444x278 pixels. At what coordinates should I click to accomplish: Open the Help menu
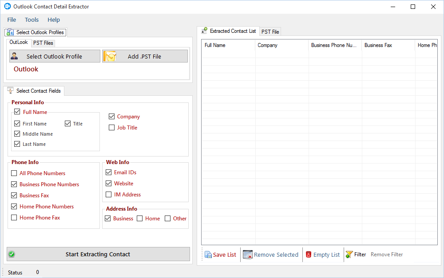54,20
